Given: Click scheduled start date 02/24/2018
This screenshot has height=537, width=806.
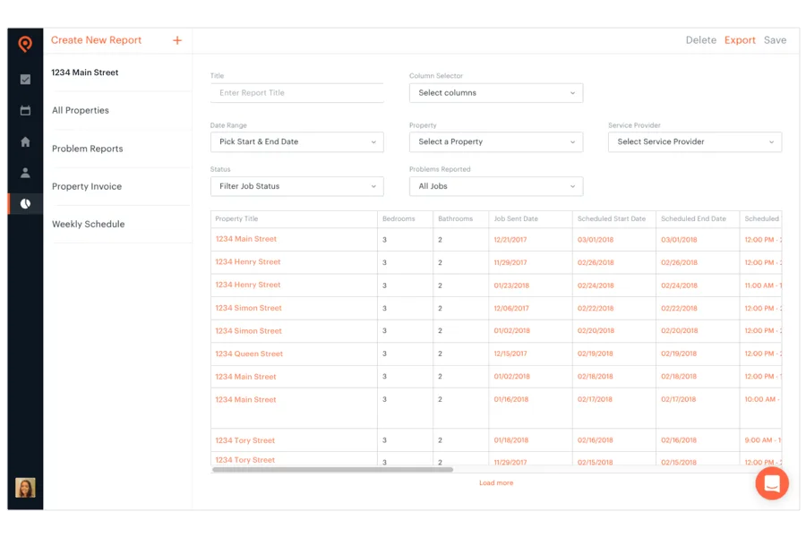Looking at the screenshot, I should coord(596,286).
